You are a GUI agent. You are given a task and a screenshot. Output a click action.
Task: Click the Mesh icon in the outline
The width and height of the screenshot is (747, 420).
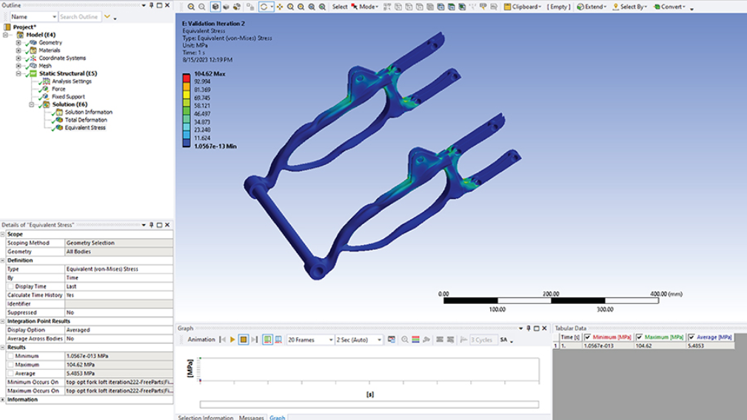coord(33,66)
